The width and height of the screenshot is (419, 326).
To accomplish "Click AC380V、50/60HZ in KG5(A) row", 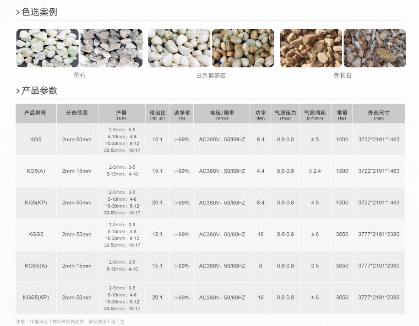I will coord(222,171).
